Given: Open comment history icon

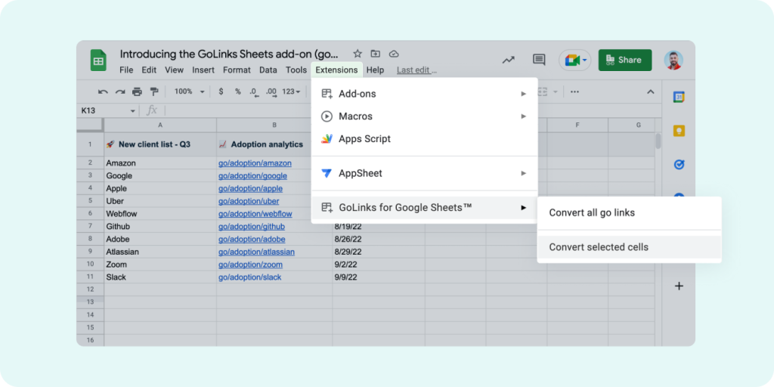Looking at the screenshot, I should tap(539, 60).
